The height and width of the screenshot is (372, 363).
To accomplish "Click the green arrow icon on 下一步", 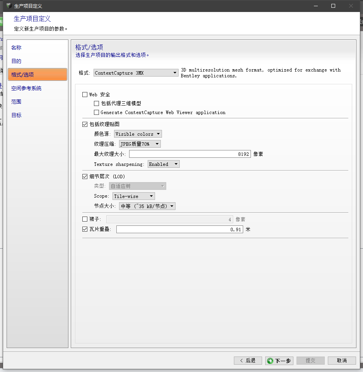I will (x=270, y=360).
